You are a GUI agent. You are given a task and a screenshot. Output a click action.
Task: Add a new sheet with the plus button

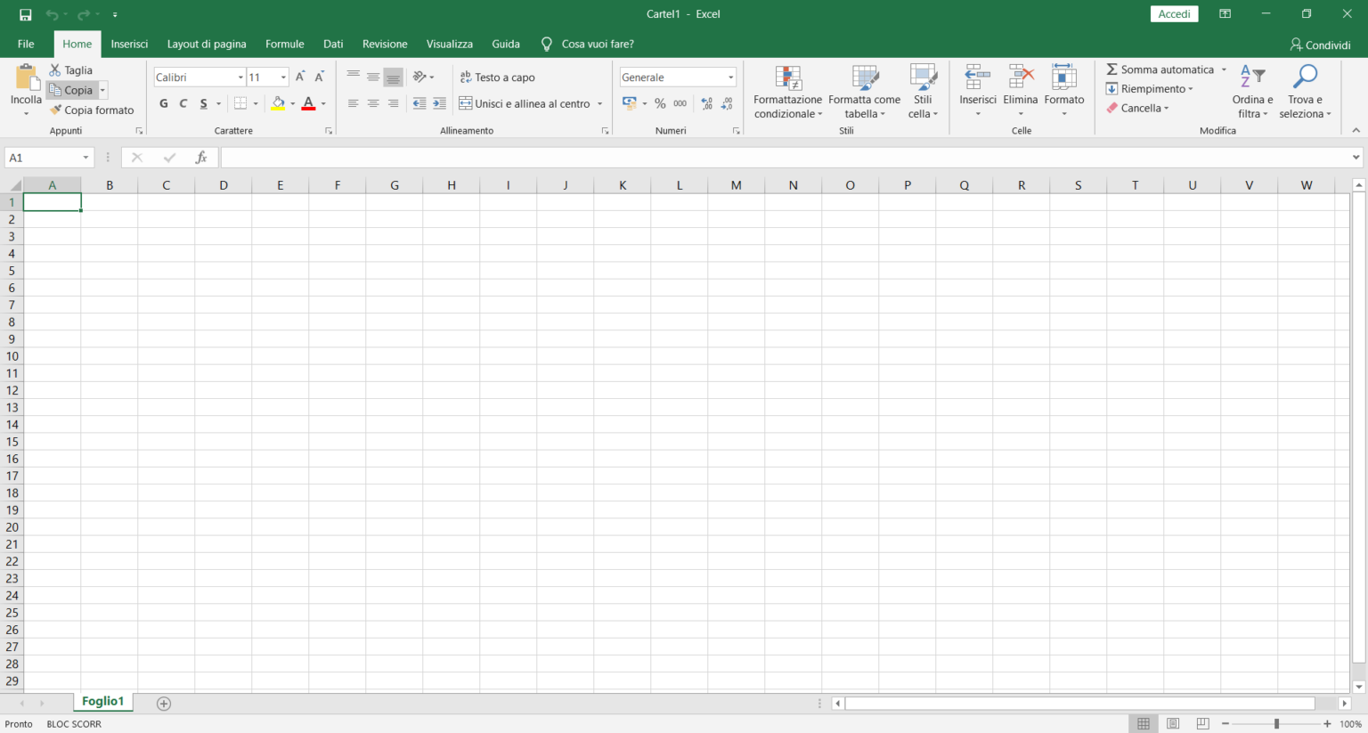[x=163, y=703]
